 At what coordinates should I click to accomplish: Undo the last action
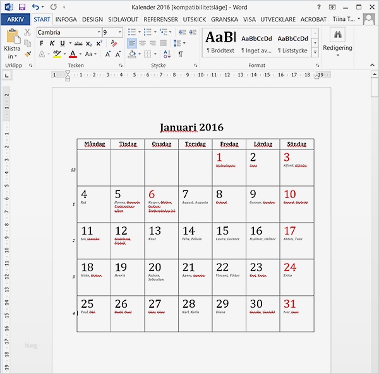click(35, 7)
